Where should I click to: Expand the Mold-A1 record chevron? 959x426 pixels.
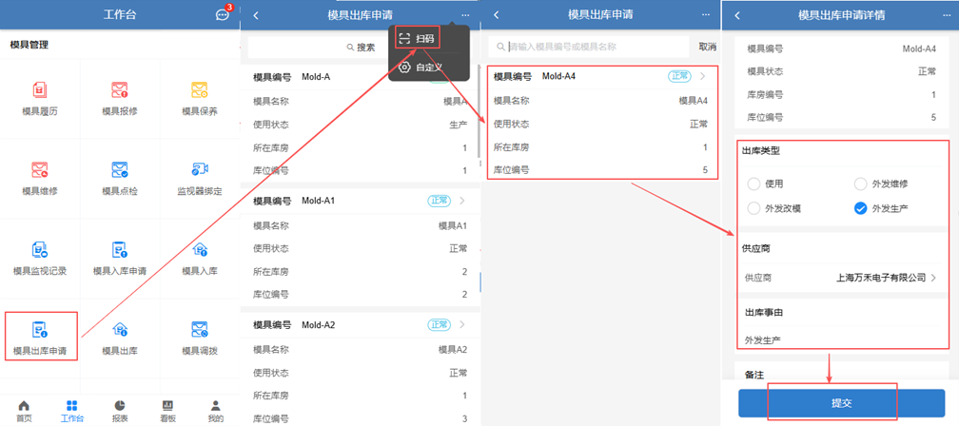tap(462, 201)
